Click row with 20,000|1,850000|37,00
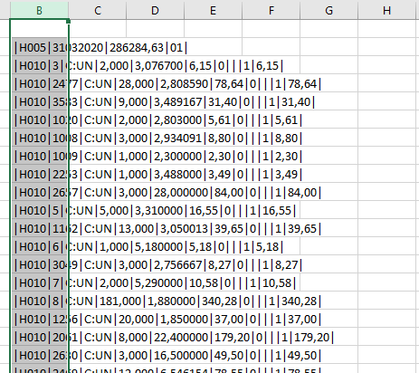Screen dimensions: 419x373 point(167,320)
